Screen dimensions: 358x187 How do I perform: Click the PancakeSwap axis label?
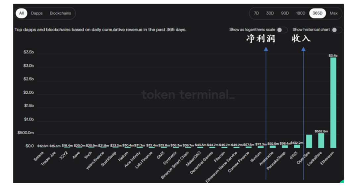[x=276, y=161]
